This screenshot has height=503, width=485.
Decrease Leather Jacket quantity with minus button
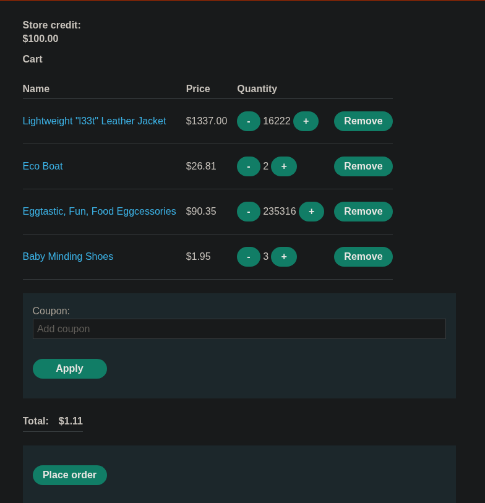click(x=248, y=121)
